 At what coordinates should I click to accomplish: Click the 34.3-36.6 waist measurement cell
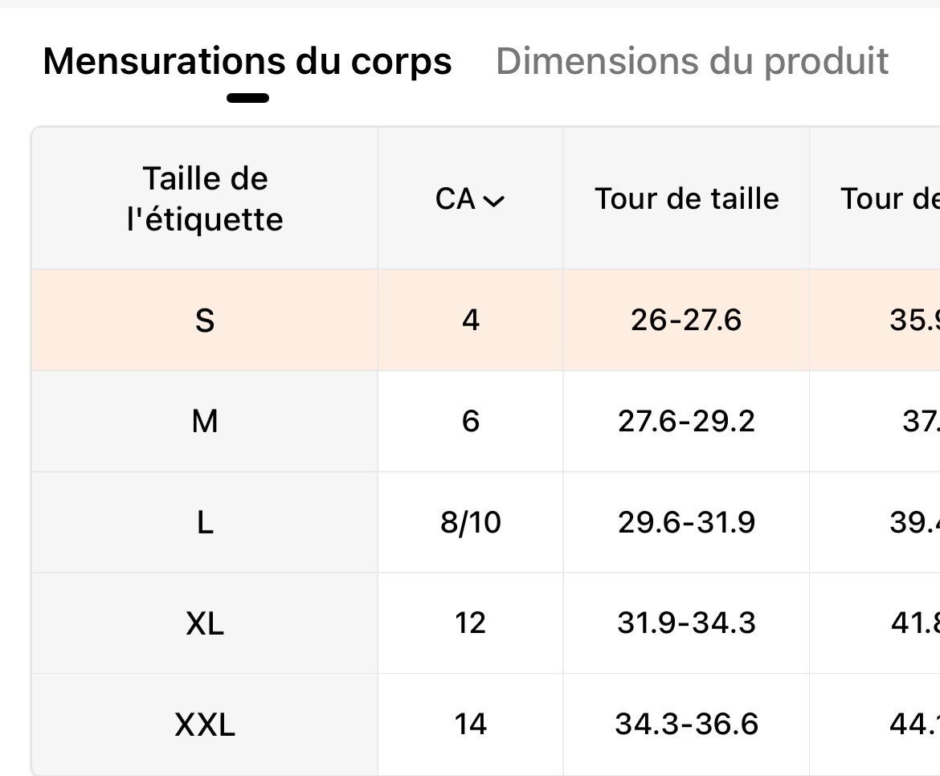point(686,725)
